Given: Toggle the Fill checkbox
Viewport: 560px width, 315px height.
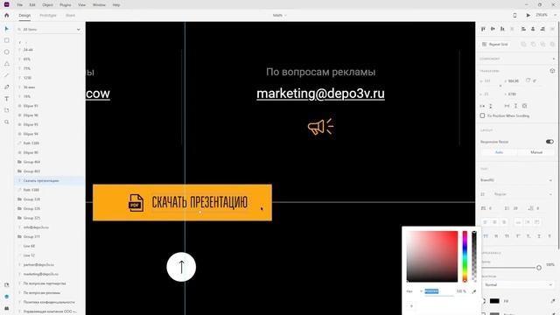Looking at the screenshot, I should pyautogui.click(x=483, y=301).
